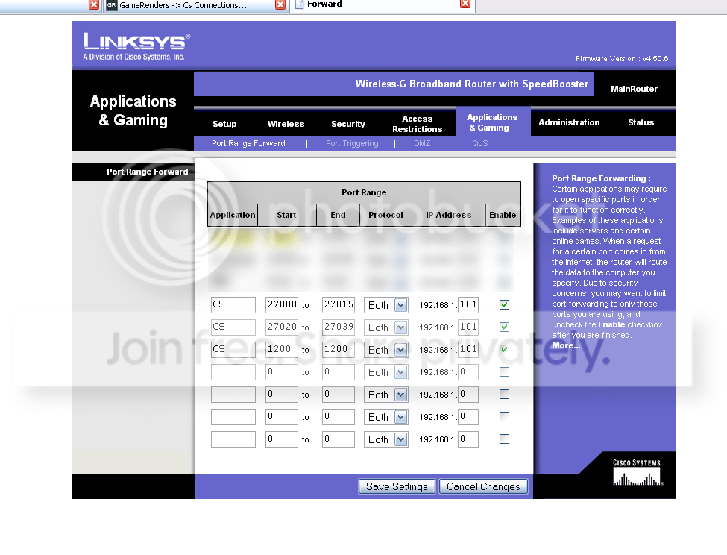Viewport: 727px width, 555px height.
Task: Uncheck Enable for port 27020-27039 row
Action: point(505,327)
